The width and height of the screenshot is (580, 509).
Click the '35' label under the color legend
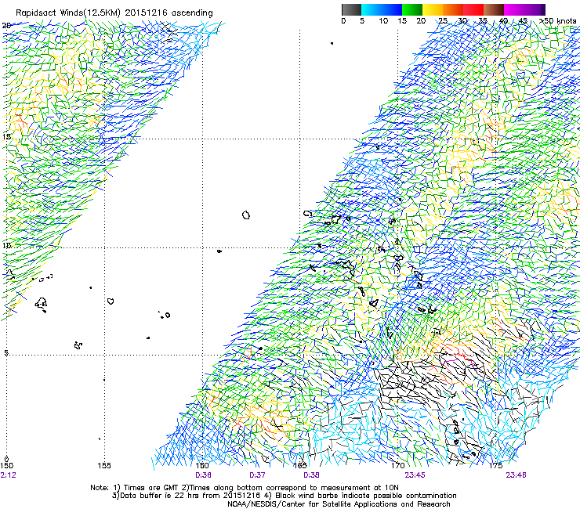click(483, 21)
